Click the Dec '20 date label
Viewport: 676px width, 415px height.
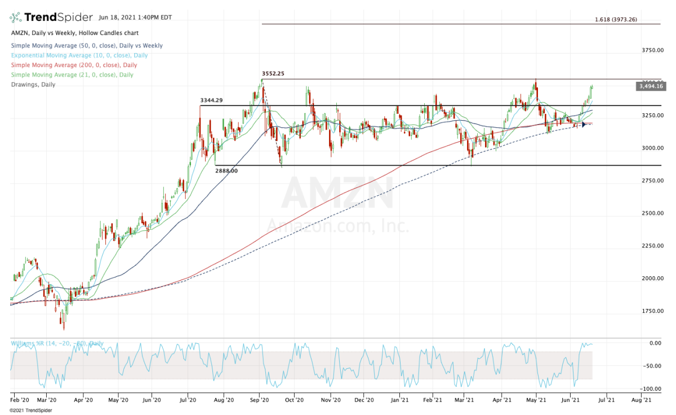[364, 400]
